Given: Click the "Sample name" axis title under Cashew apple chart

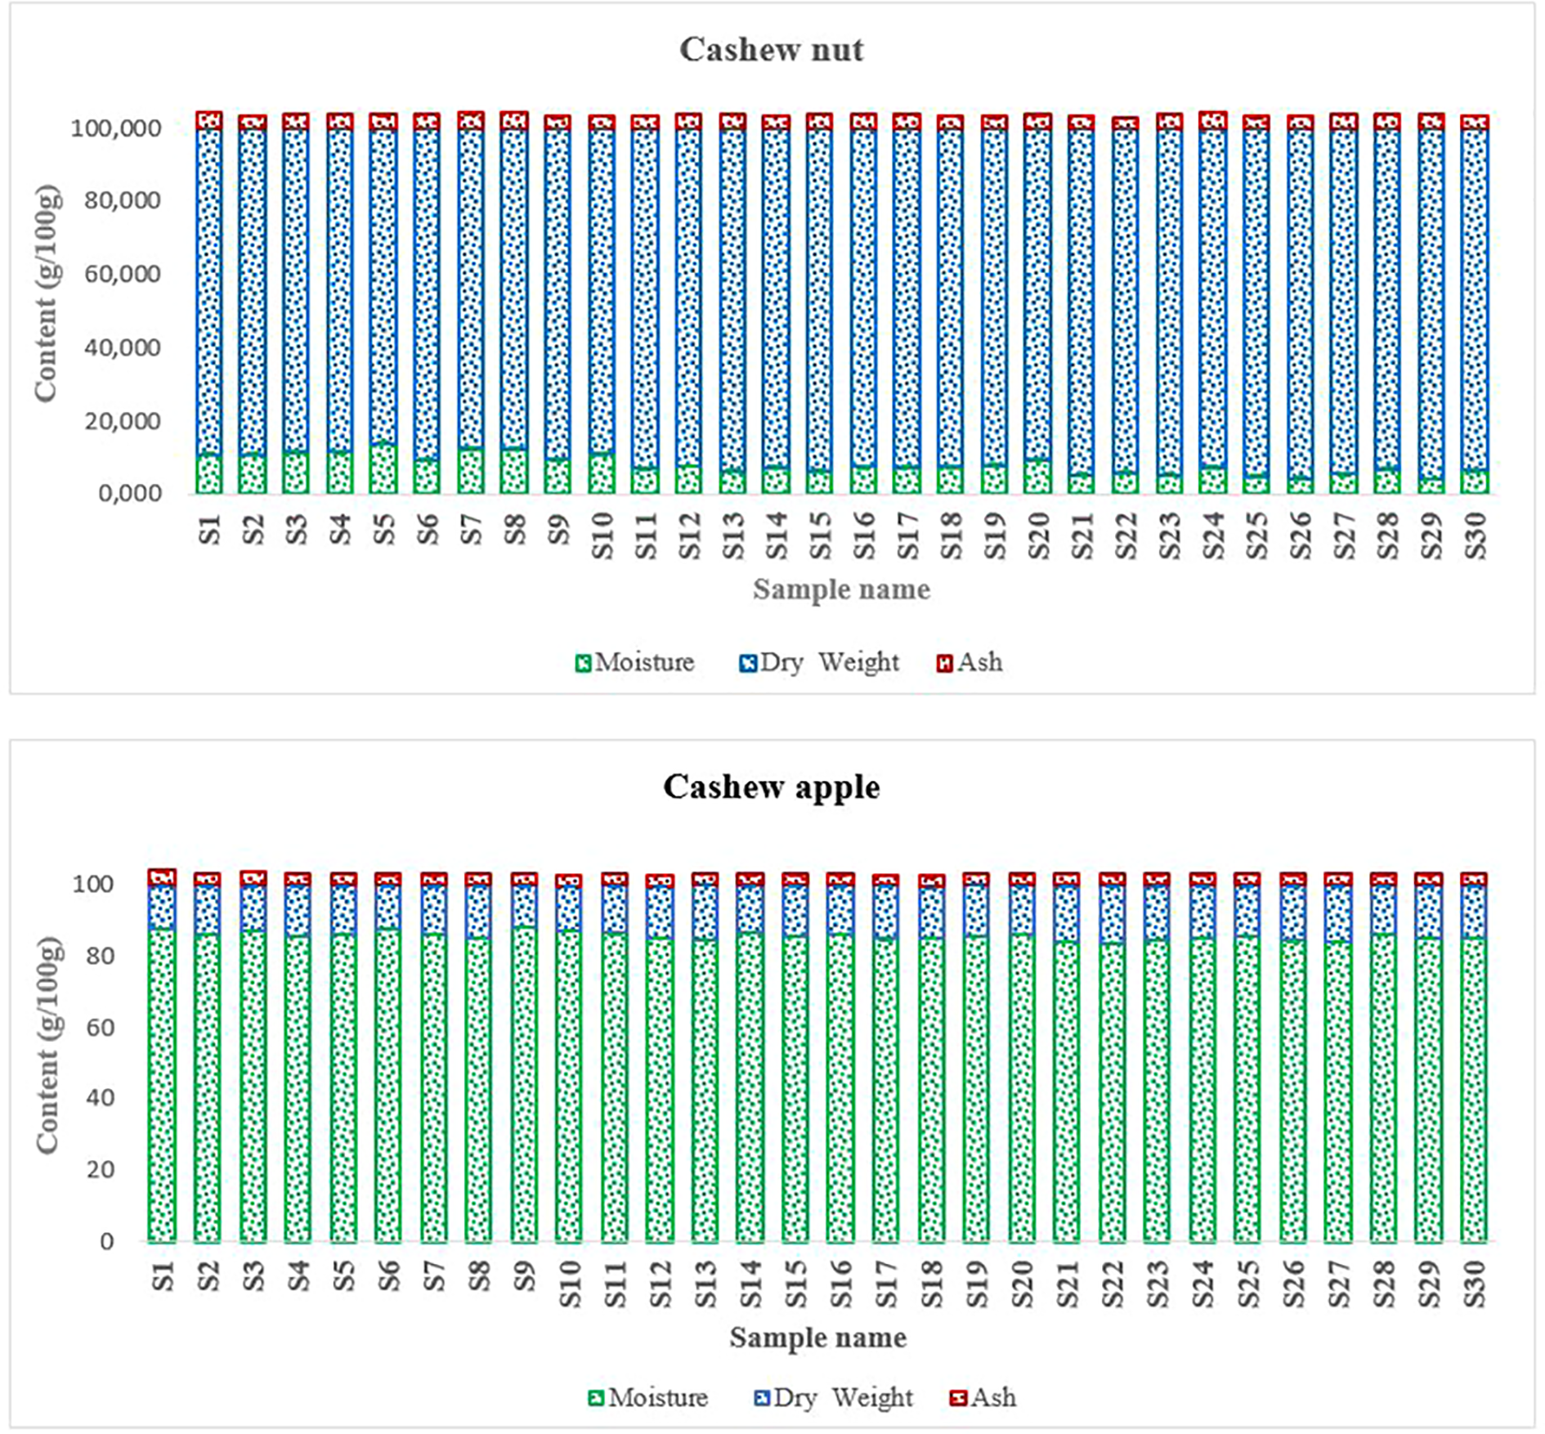Looking at the screenshot, I should pyautogui.click(x=818, y=1338).
